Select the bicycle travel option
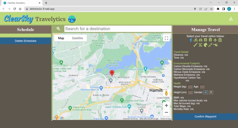This screenshot has width=238, height=128. [196, 40]
